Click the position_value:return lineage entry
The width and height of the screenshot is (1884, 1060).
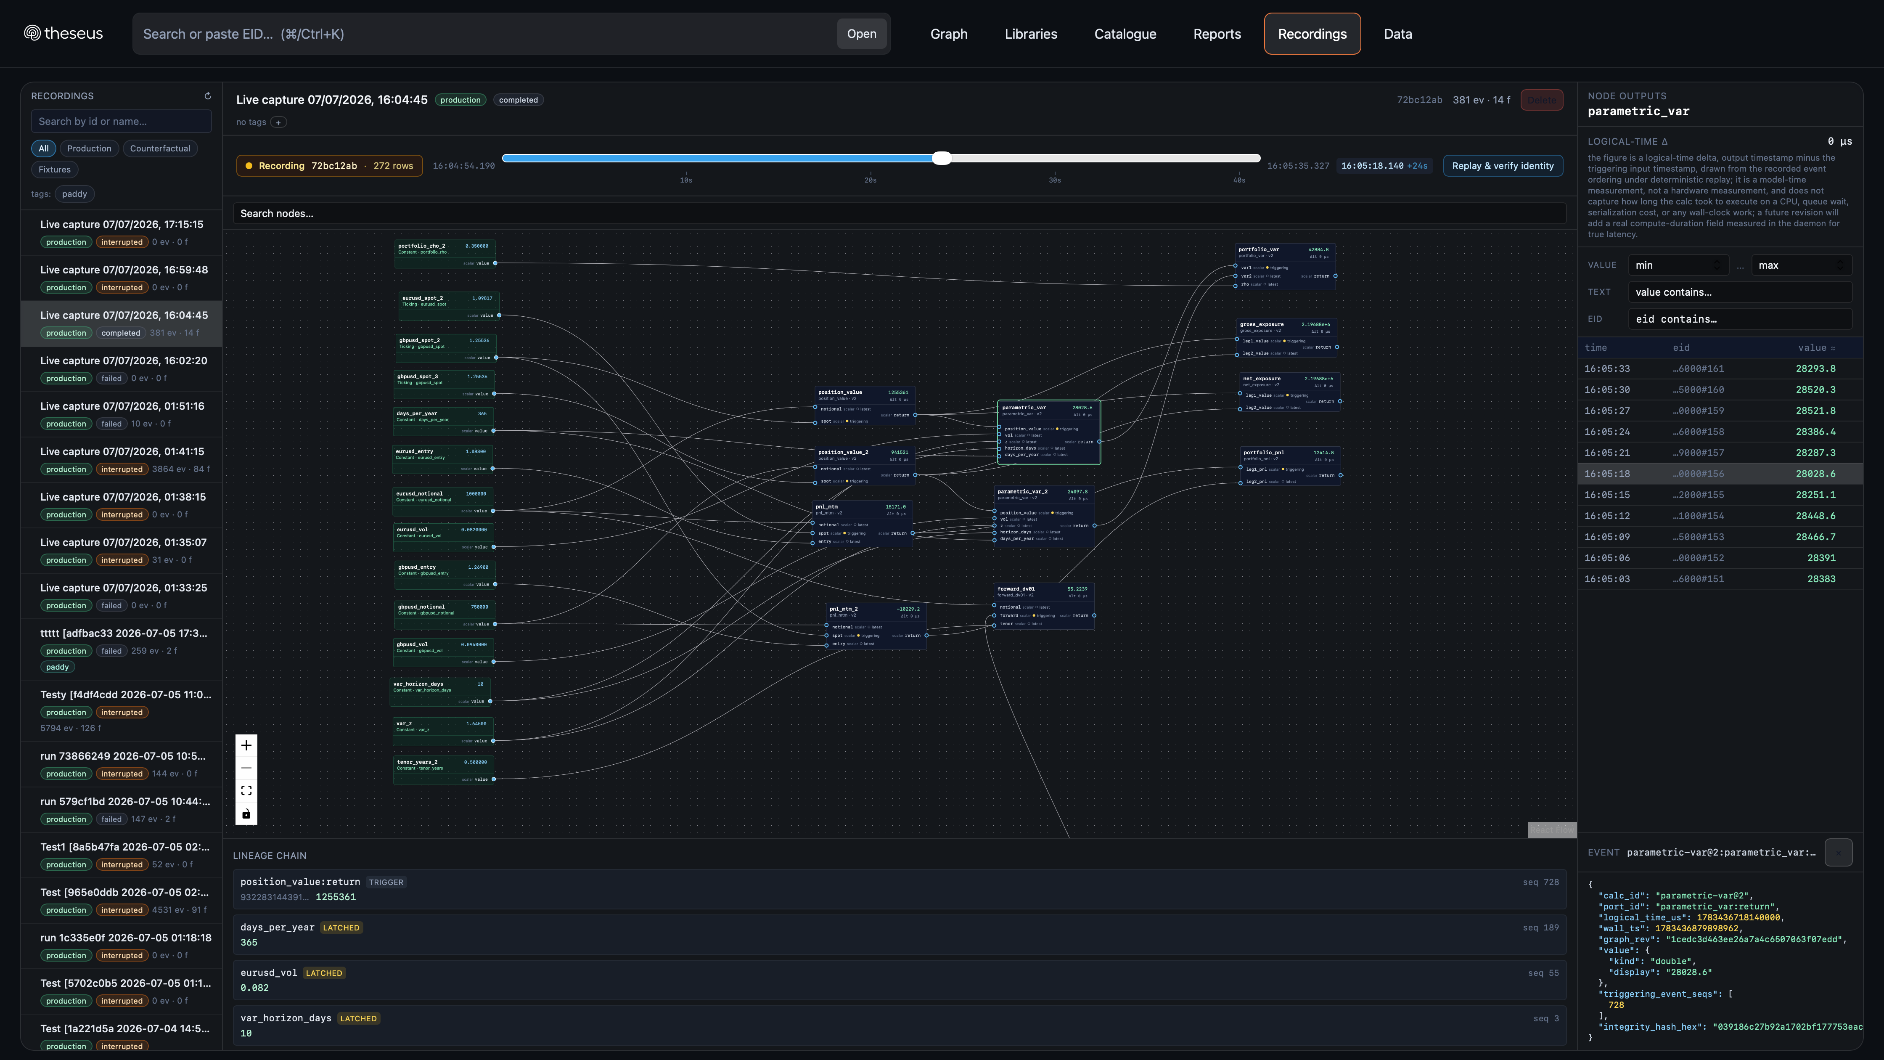tap(900, 890)
